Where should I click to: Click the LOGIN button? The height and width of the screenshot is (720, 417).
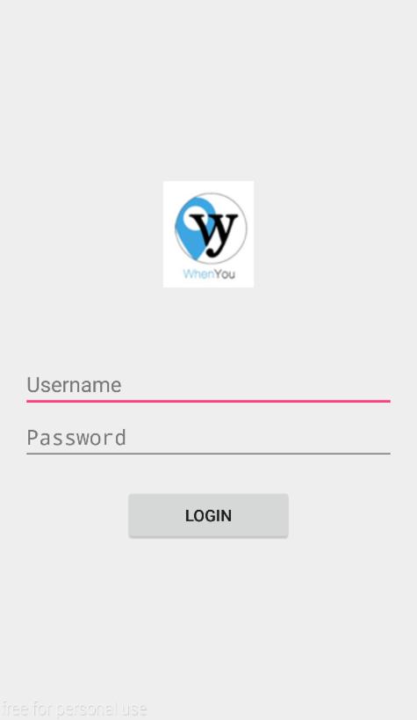click(x=208, y=515)
